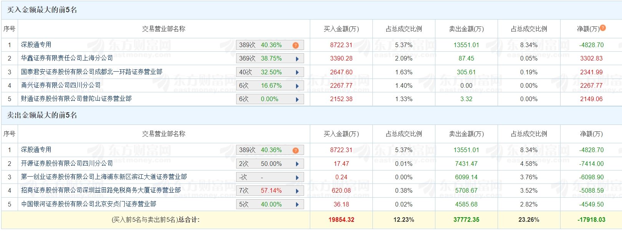Expand stats arrow for 招商证券深圳益田路营业部
Viewport: 622px width, 231px height.
click(297, 191)
